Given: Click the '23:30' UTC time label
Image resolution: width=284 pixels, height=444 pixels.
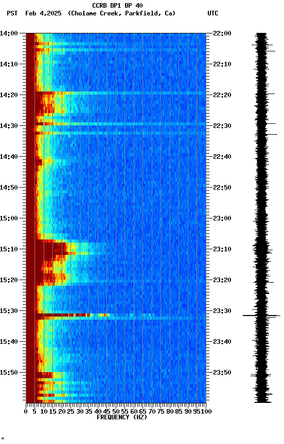Looking at the screenshot, I should (222, 311).
